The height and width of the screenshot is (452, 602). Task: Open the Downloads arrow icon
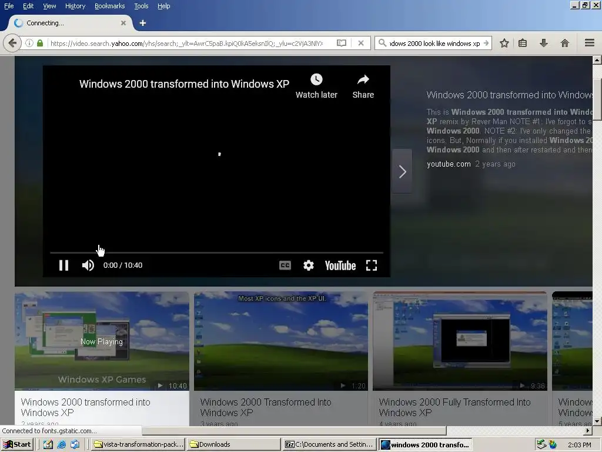pyautogui.click(x=544, y=43)
